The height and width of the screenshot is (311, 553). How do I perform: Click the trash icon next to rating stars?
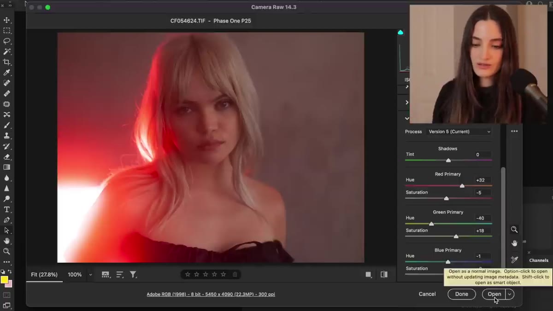coord(235,274)
